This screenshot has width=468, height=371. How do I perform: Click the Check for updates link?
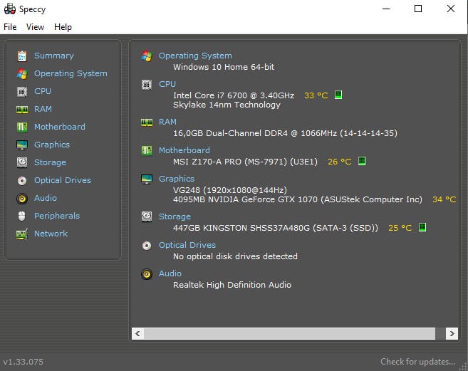417,362
